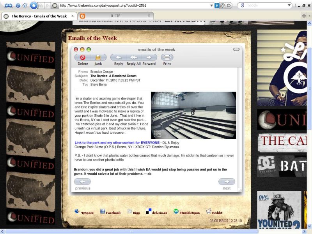
Task: Switch to The Berrics - Emails of the Week tab
Action: pos(39,16)
